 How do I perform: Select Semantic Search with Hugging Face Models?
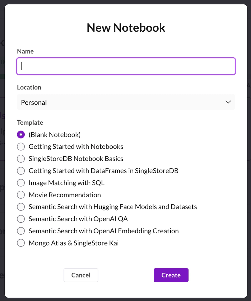21,207
